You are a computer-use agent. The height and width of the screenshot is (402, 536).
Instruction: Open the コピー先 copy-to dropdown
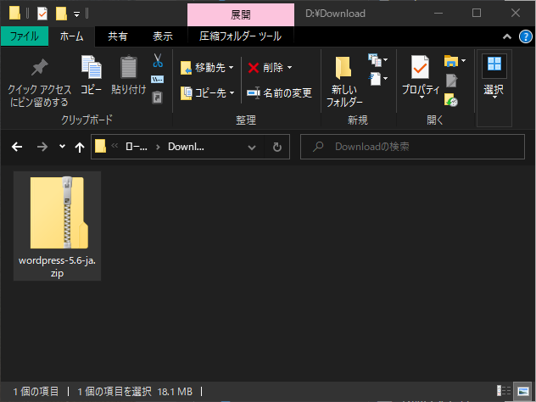(207, 93)
